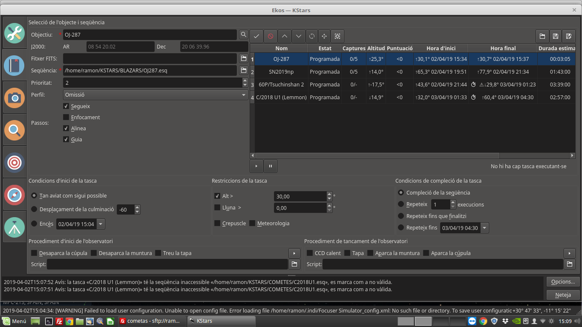Viewport: 582px width, 327px height.
Task: Click into the startup Script field
Action: click(167, 264)
